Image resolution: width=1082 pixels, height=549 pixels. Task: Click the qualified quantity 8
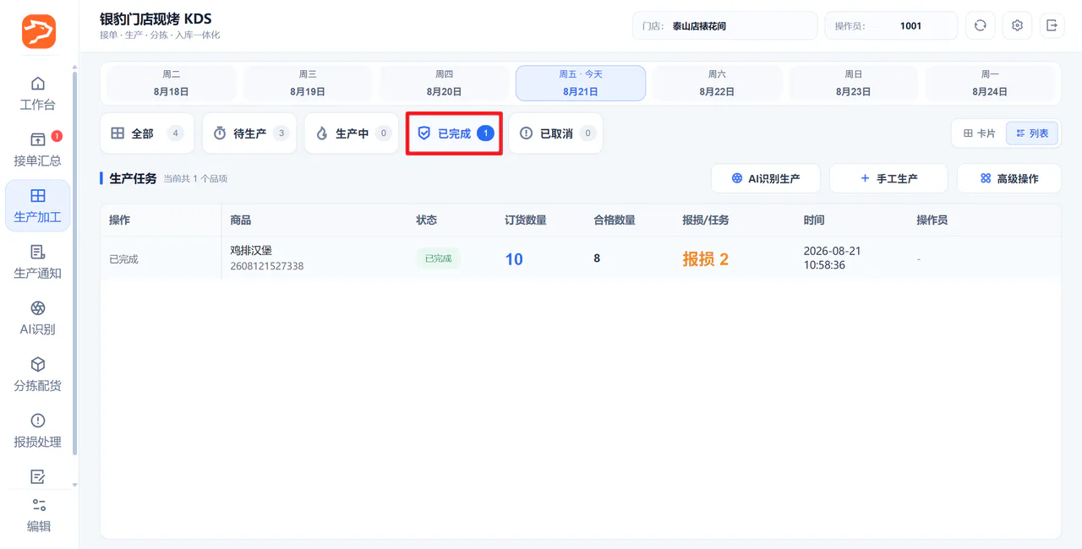[597, 258]
